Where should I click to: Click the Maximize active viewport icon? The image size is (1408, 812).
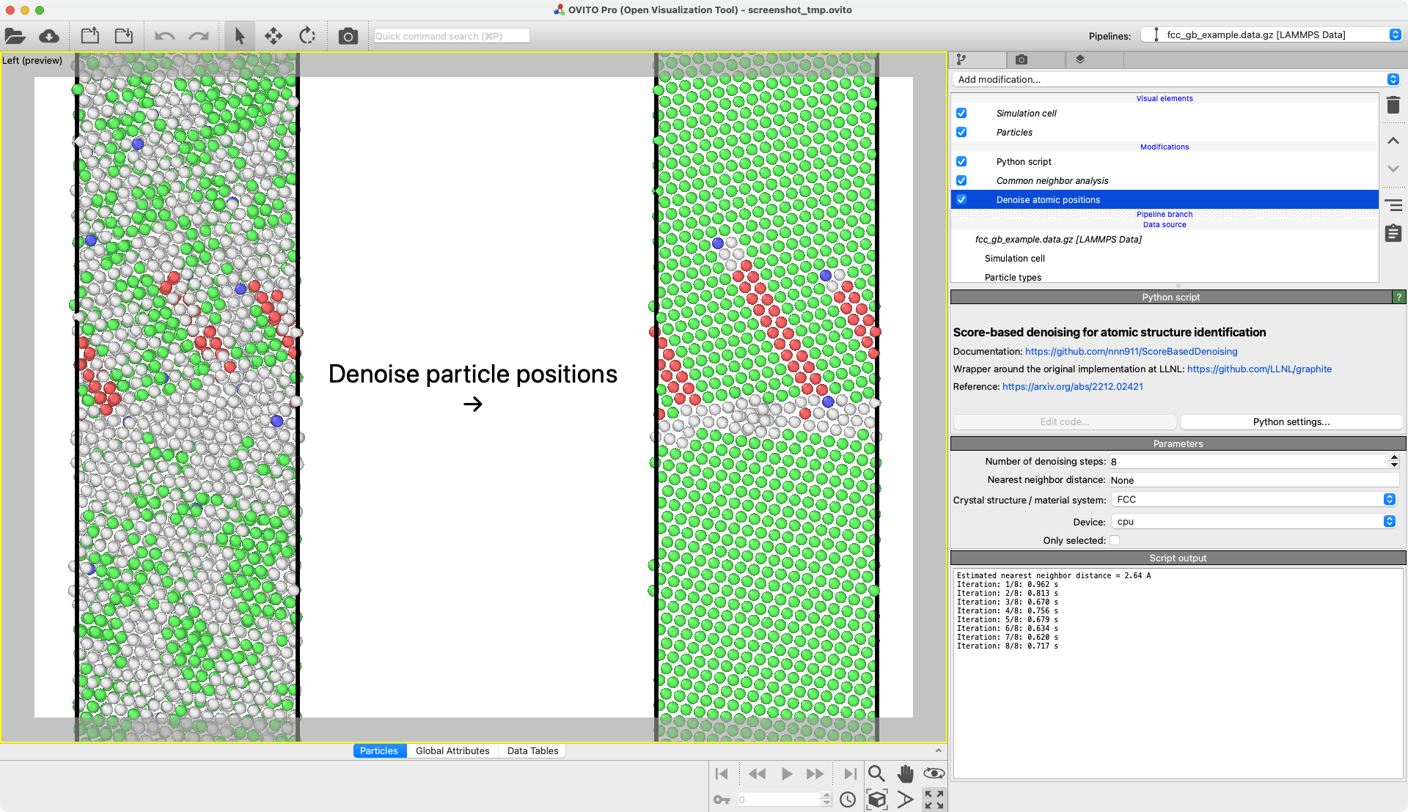pos(934,800)
